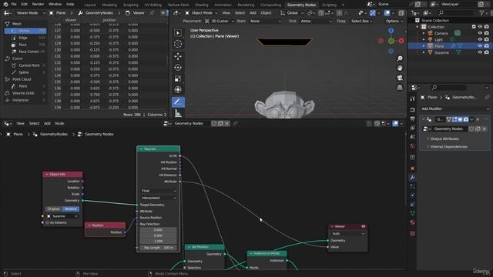Screen dimensions: 493x277
Task: Select the 3D Cursor tool
Action: pyautogui.click(x=178, y=44)
